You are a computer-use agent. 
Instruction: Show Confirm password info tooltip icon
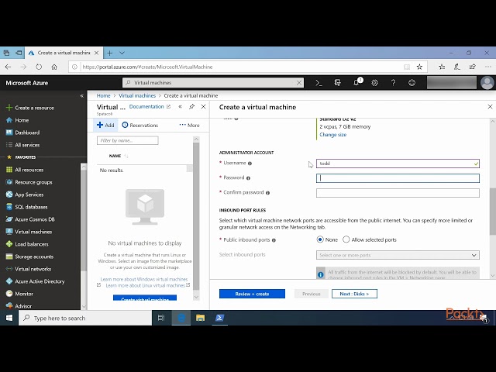tap(267, 193)
